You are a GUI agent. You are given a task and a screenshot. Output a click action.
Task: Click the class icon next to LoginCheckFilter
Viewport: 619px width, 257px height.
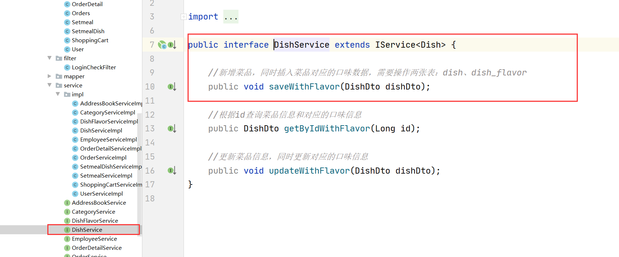point(67,67)
